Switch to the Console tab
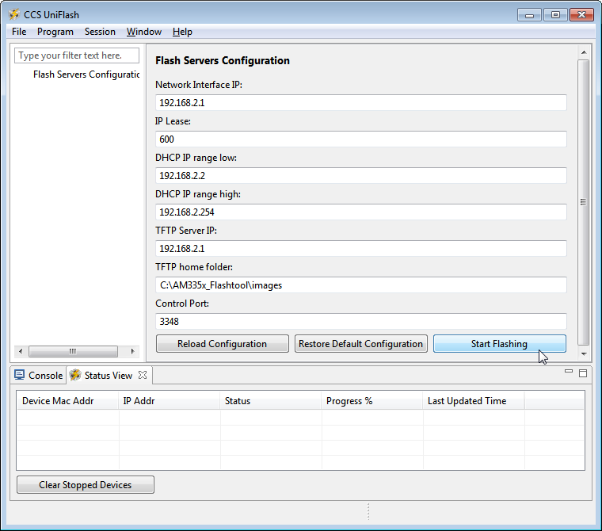This screenshot has width=602, height=531. click(x=39, y=376)
